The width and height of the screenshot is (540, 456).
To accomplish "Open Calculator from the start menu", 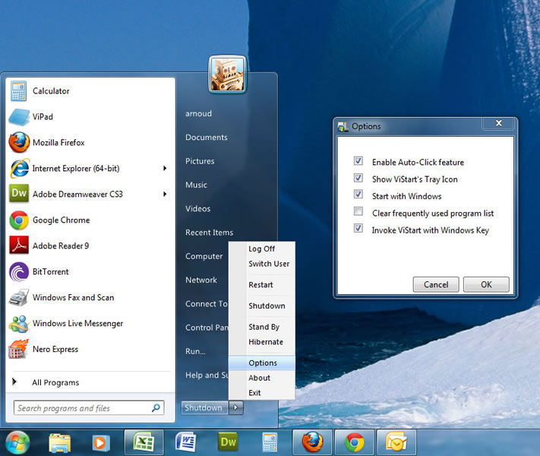I will (50, 91).
